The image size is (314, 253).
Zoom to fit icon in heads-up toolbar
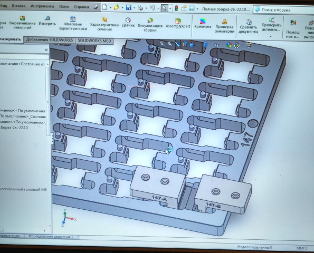pyautogui.click(x=162, y=44)
